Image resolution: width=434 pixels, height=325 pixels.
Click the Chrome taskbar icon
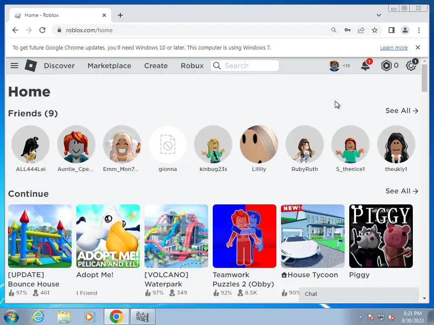[x=116, y=317]
